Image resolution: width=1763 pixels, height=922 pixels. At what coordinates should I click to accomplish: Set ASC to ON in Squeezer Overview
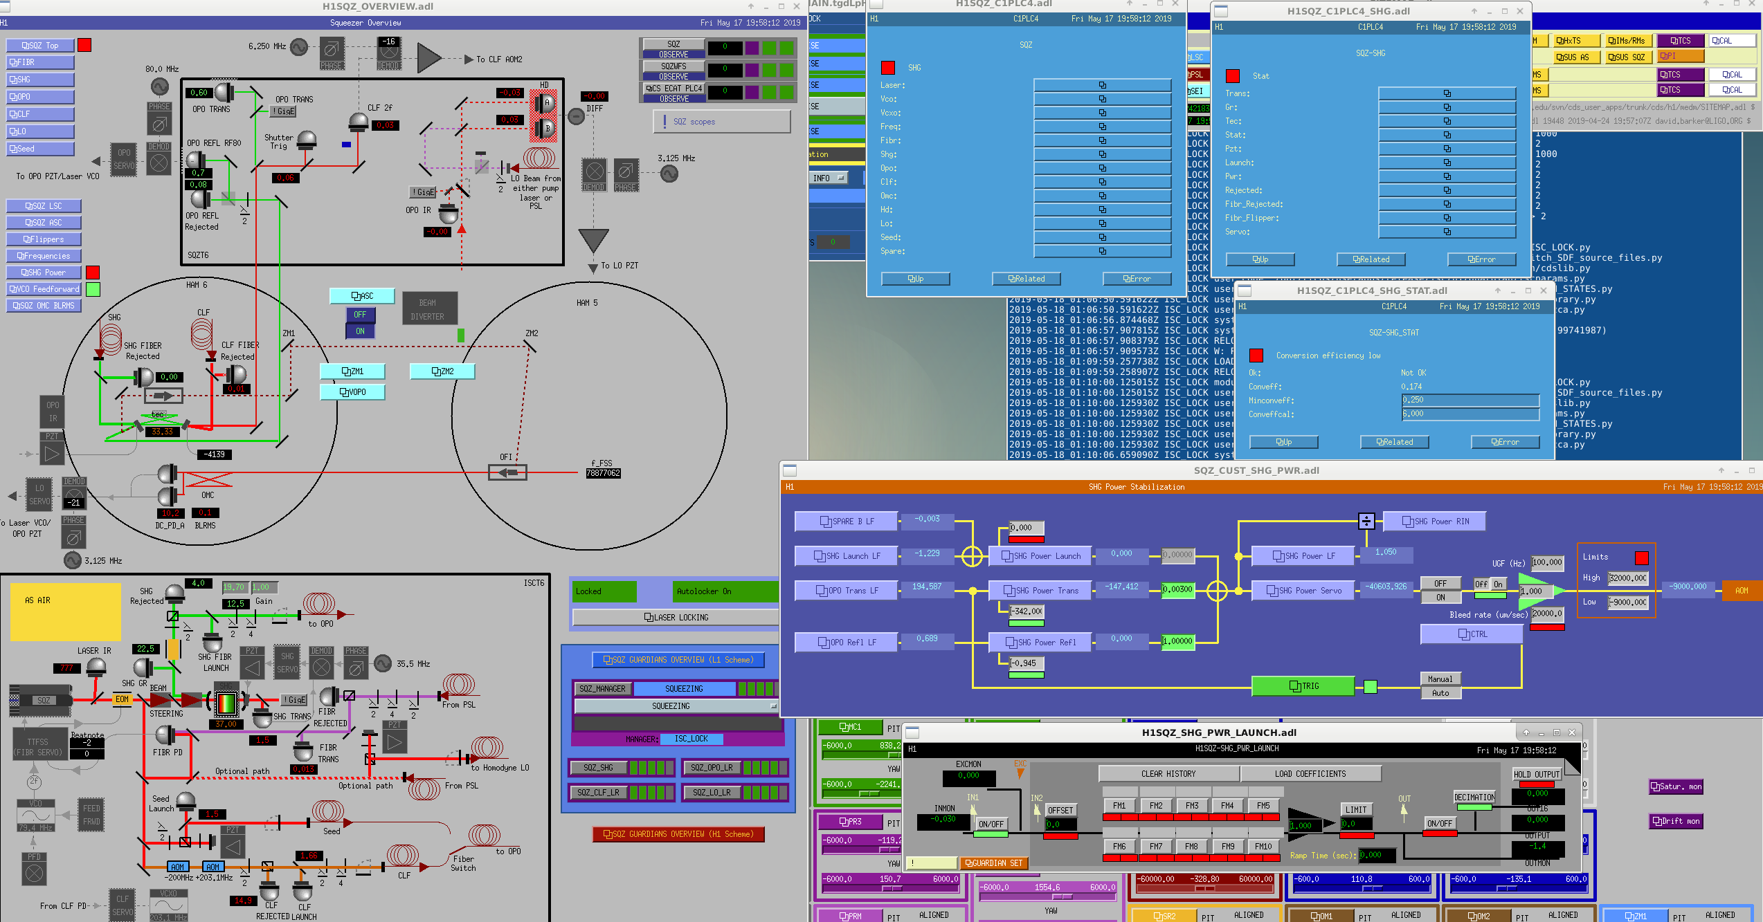point(361,331)
